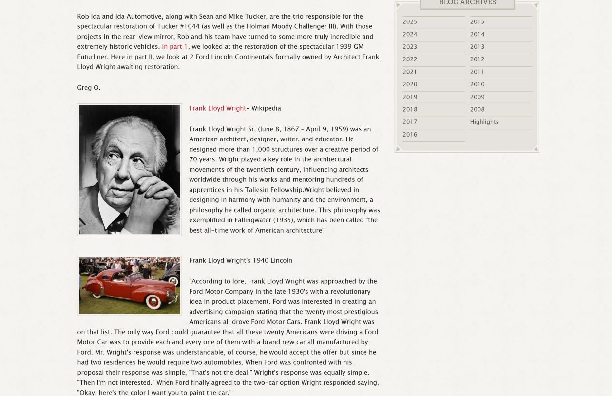Open the red 1940 Lincoln photo
The height and width of the screenshot is (396, 612).
tap(130, 286)
